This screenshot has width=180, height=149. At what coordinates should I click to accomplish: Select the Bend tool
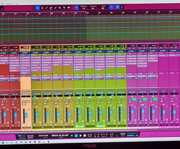pyautogui.click(x=64, y=7)
